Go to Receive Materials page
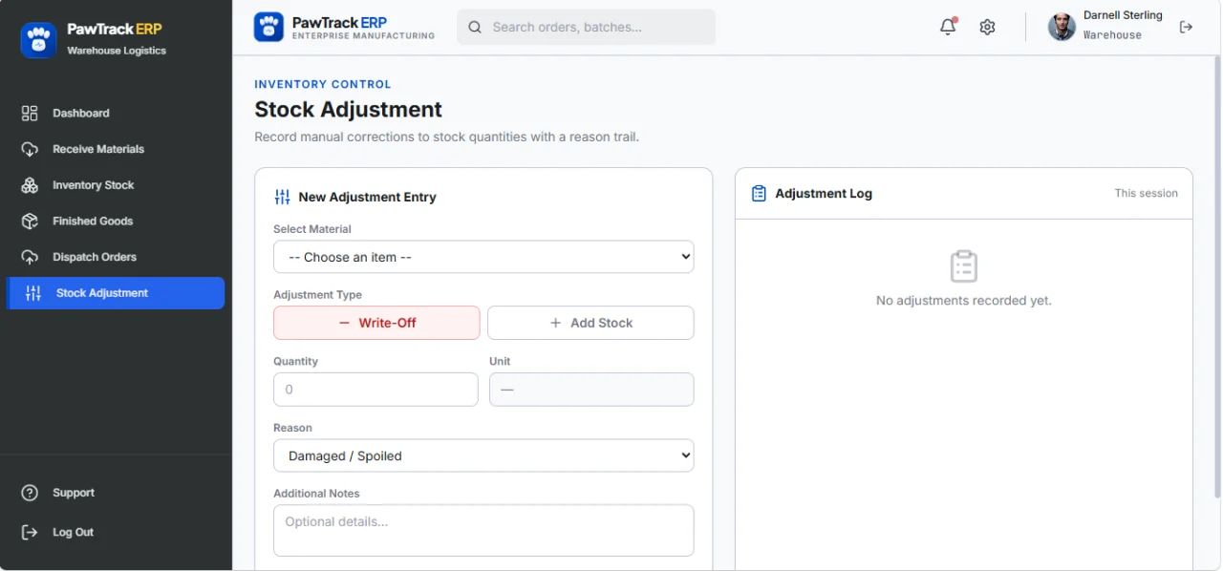Screen dimensions: 1223x571 116,149
